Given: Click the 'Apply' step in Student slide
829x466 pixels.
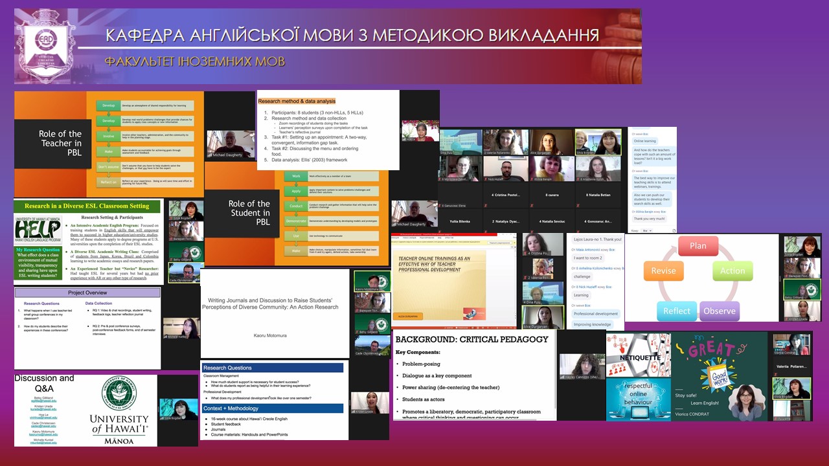Looking at the screenshot, I should [x=297, y=192].
